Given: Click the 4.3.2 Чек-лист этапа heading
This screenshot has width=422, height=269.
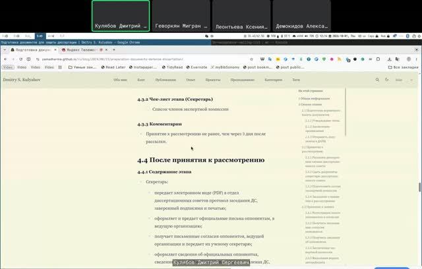Looking at the screenshot, I should [x=175, y=100].
